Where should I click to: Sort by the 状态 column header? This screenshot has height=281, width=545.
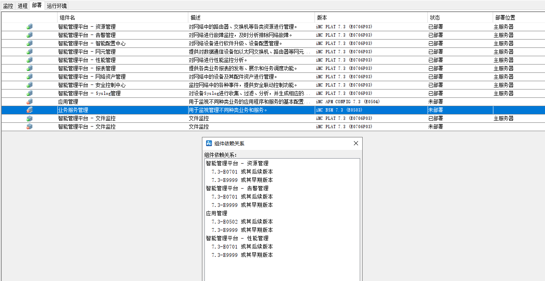460,17
